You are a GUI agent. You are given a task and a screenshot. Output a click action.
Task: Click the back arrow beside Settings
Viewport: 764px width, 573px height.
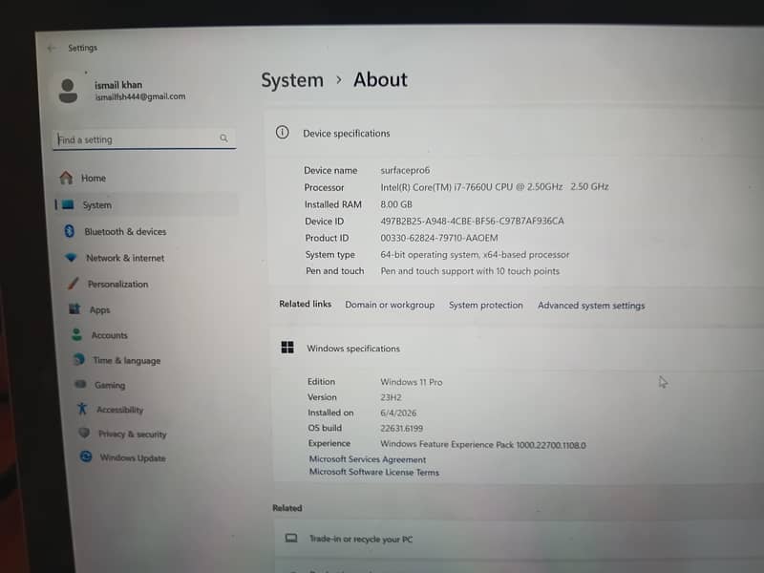[x=52, y=48]
